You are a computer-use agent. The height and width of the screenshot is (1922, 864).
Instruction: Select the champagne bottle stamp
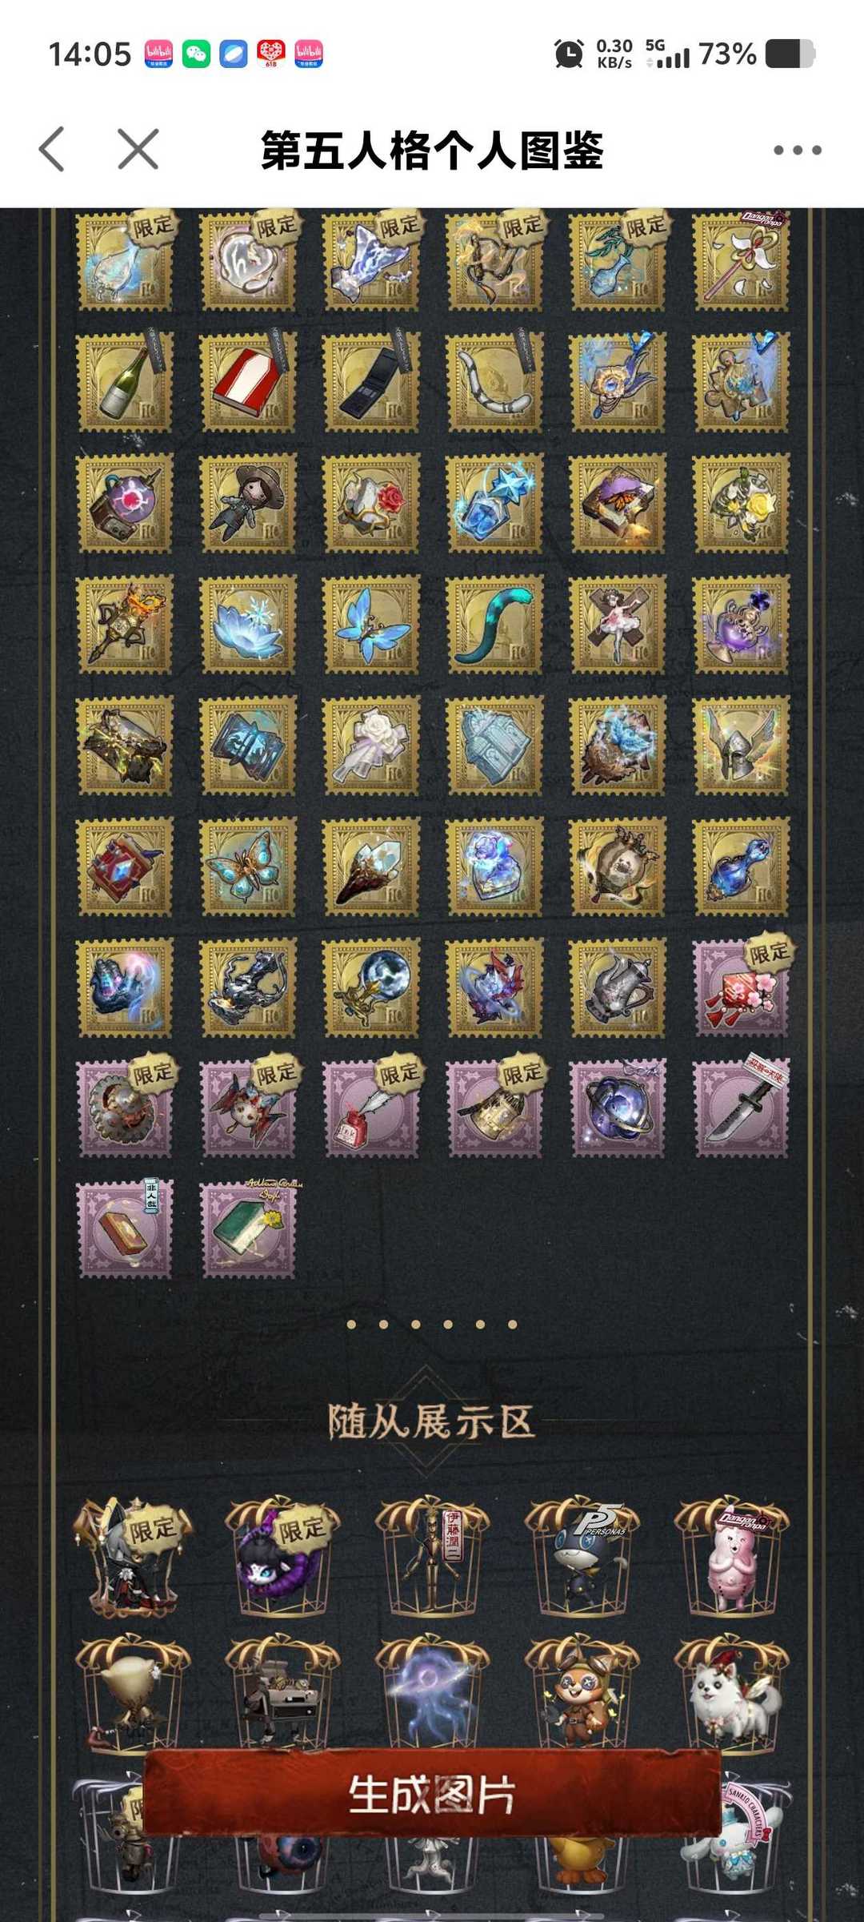tap(124, 382)
